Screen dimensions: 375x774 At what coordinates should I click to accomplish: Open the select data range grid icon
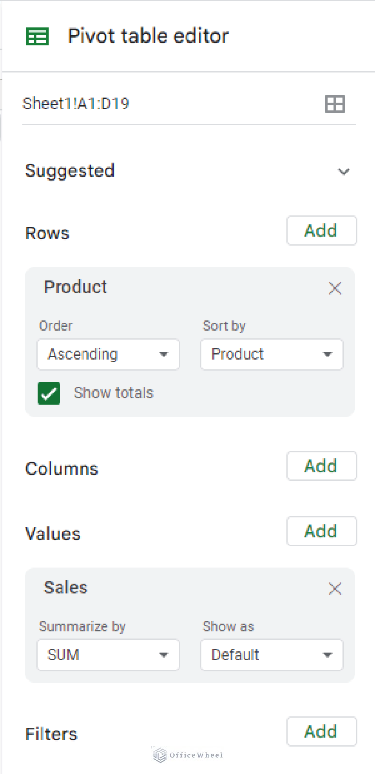pyautogui.click(x=334, y=103)
